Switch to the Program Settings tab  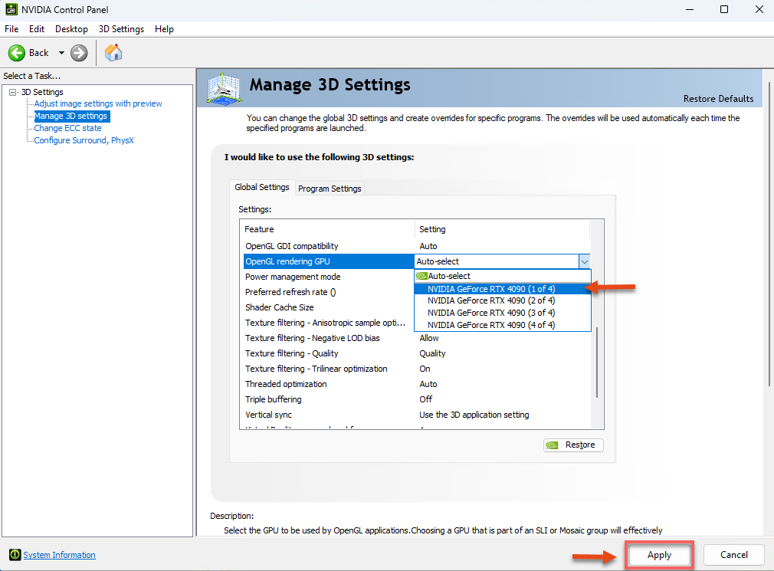click(x=330, y=189)
